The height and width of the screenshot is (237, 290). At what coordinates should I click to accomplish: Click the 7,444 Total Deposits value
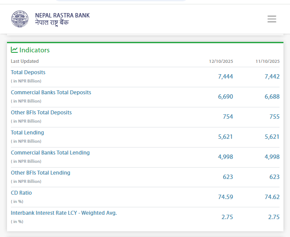point(225,76)
